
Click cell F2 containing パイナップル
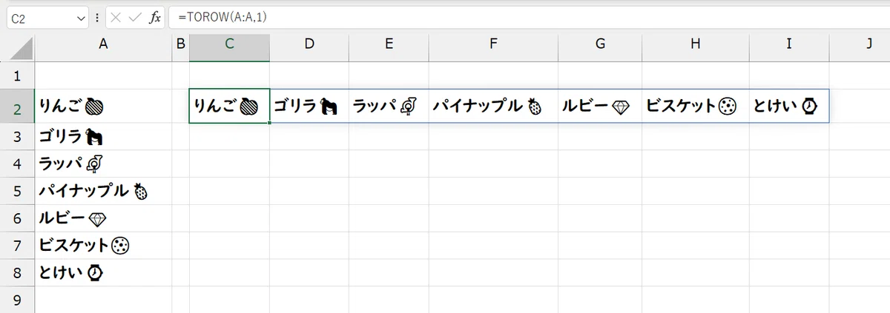(493, 107)
